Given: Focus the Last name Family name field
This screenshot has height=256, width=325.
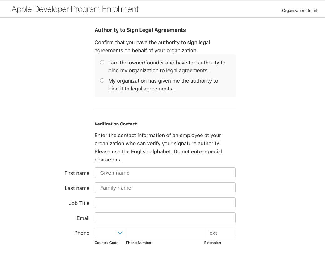Looking at the screenshot, I should [x=165, y=188].
